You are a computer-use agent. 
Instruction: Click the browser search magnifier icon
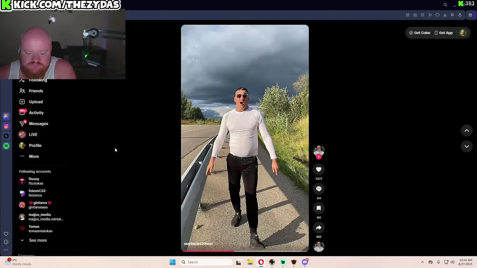click(445, 4)
